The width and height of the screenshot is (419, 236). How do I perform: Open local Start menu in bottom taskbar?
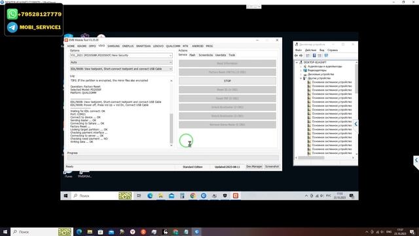(x=5, y=231)
